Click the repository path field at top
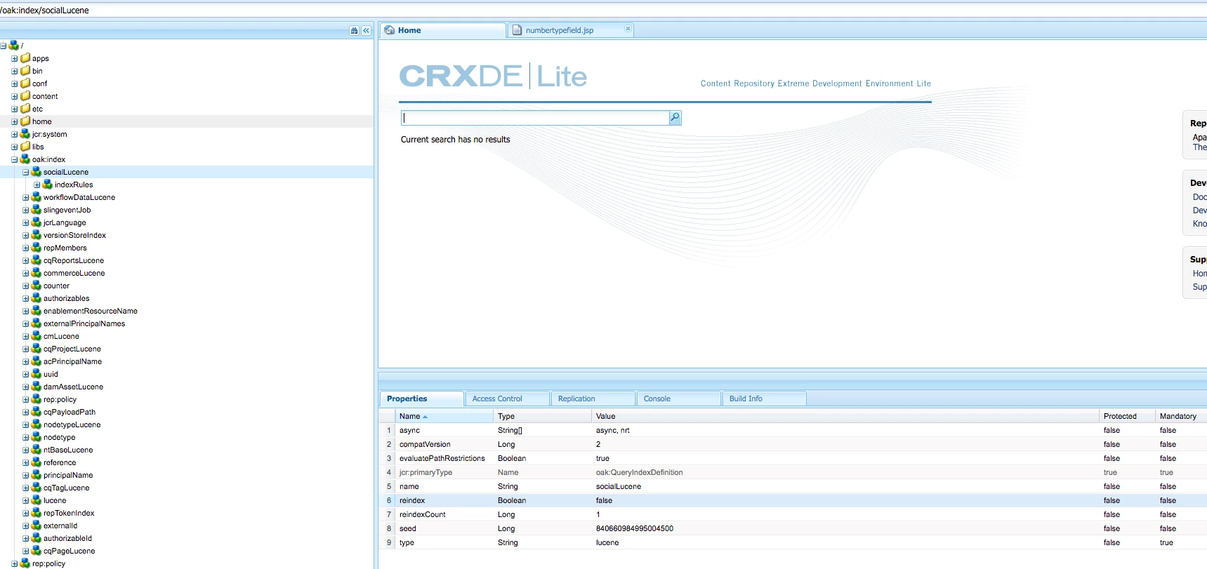Screen dimensions: 1207x569 [x=603, y=10]
